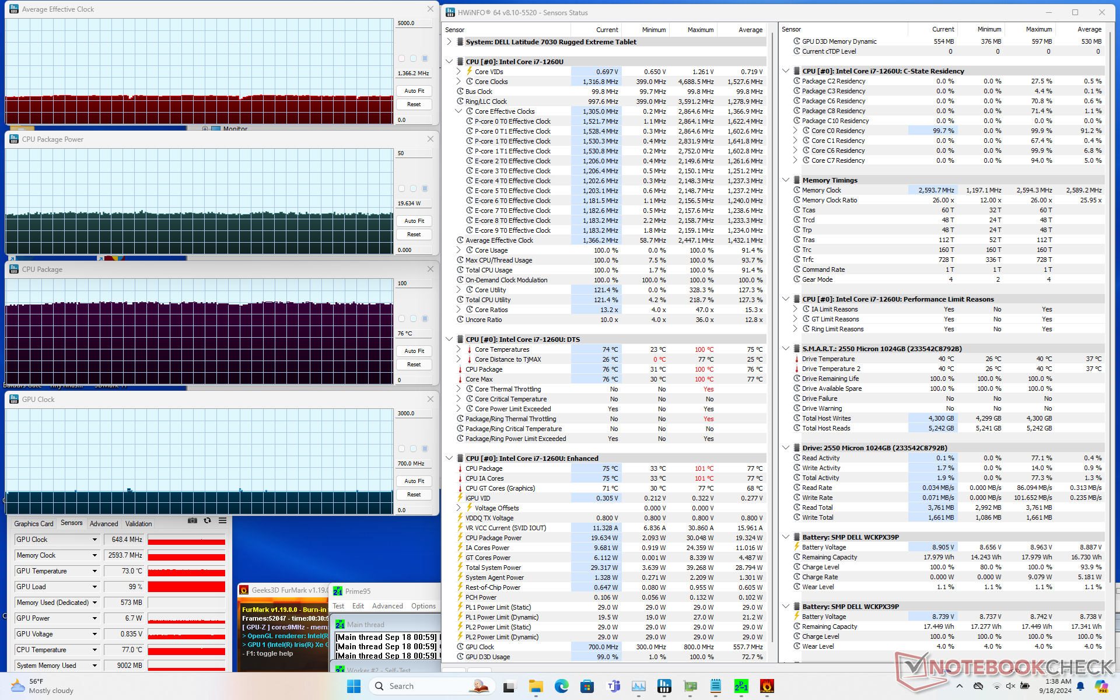This screenshot has height=700, width=1120.
Task: Open File Explorer from the taskbar
Action: pos(535,687)
